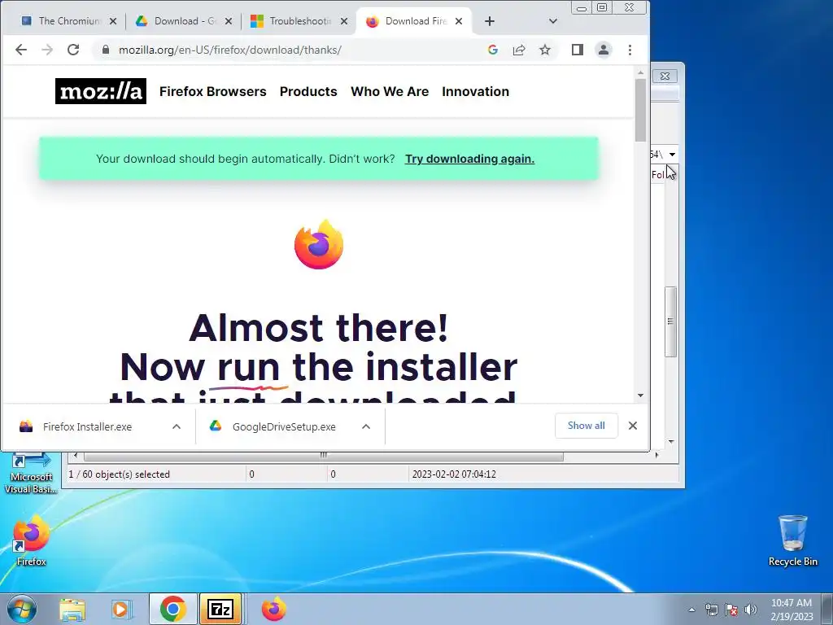Close the Download Firefox tab
The height and width of the screenshot is (625, 833).
(x=459, y=21)
